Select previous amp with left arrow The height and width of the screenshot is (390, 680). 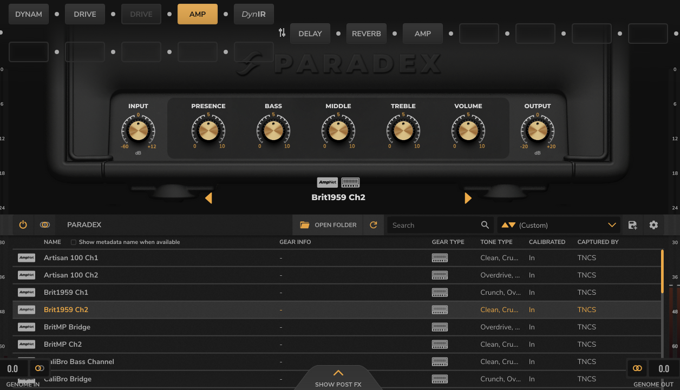[208, 198]
